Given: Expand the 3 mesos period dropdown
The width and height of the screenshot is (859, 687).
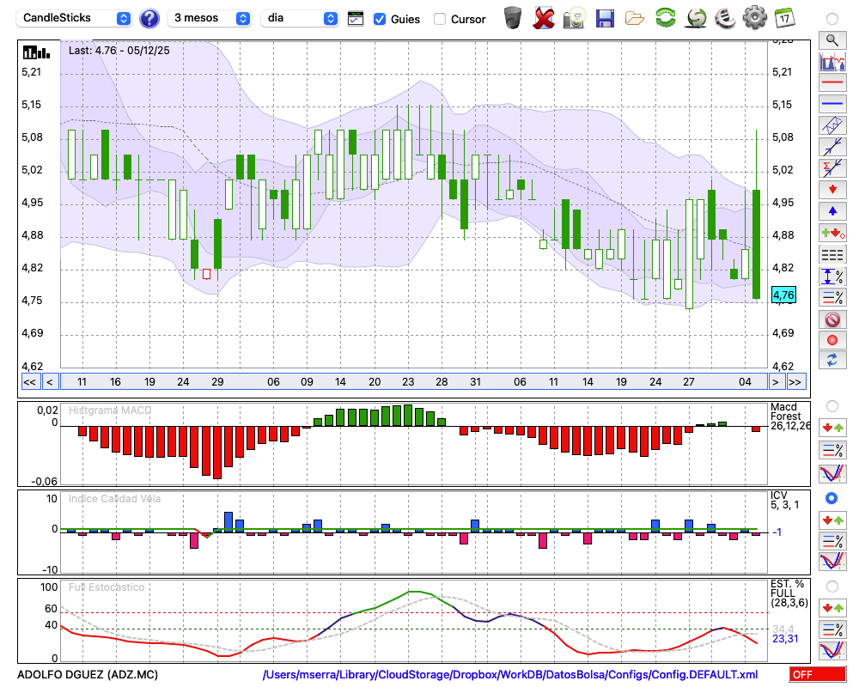Looking at the screenshot, I should [x=211, y=18].
